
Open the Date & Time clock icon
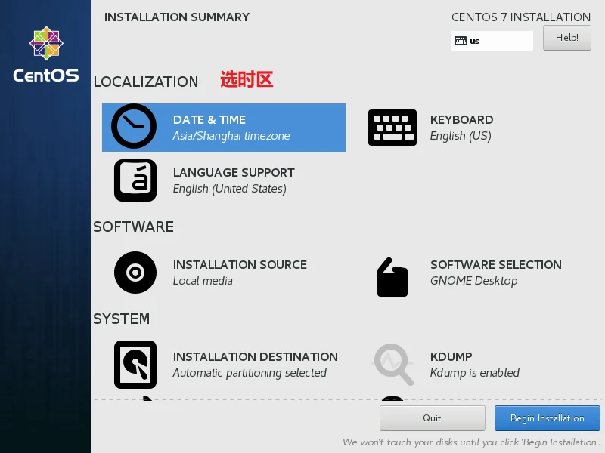[x=134, y=126]
